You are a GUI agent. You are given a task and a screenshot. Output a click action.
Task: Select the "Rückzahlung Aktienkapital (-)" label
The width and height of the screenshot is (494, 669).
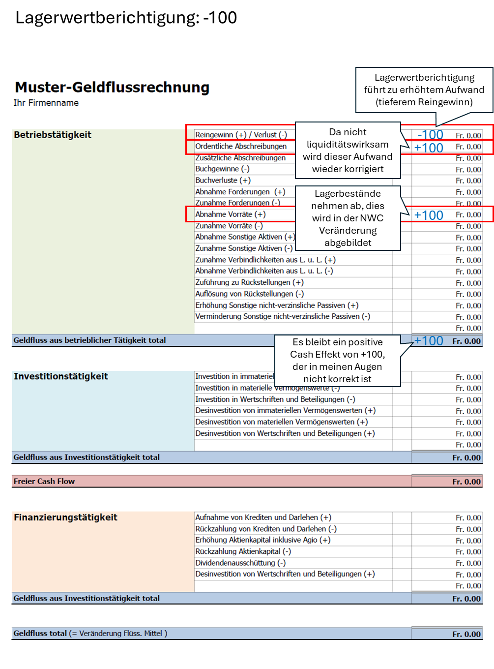point(243,551)
